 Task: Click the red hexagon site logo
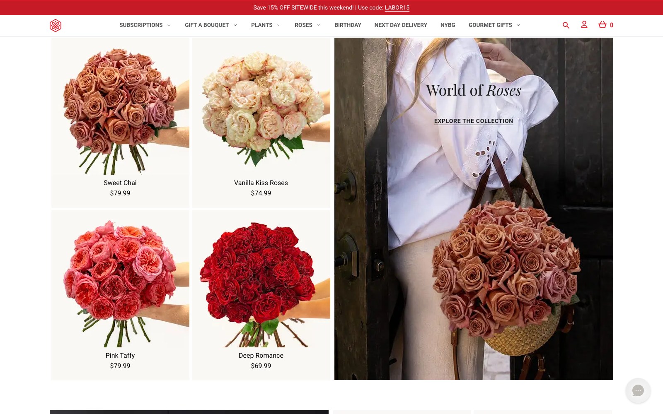tap(56, 25)
